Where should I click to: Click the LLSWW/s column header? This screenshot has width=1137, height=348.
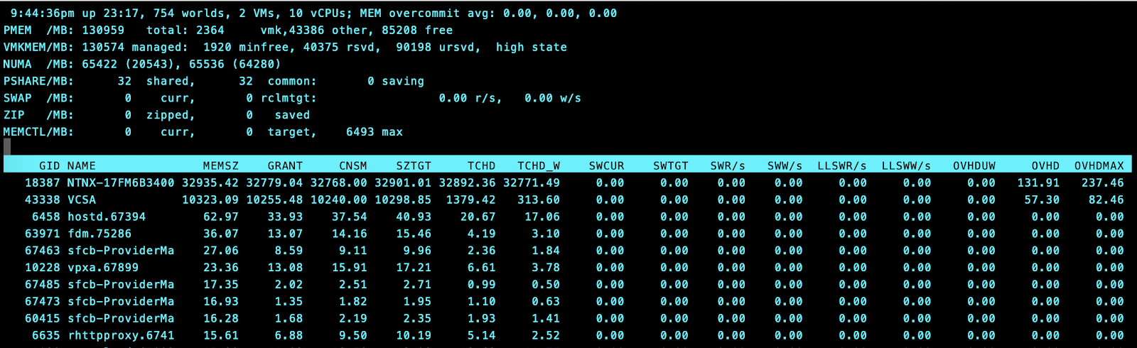tap(906, 165)
